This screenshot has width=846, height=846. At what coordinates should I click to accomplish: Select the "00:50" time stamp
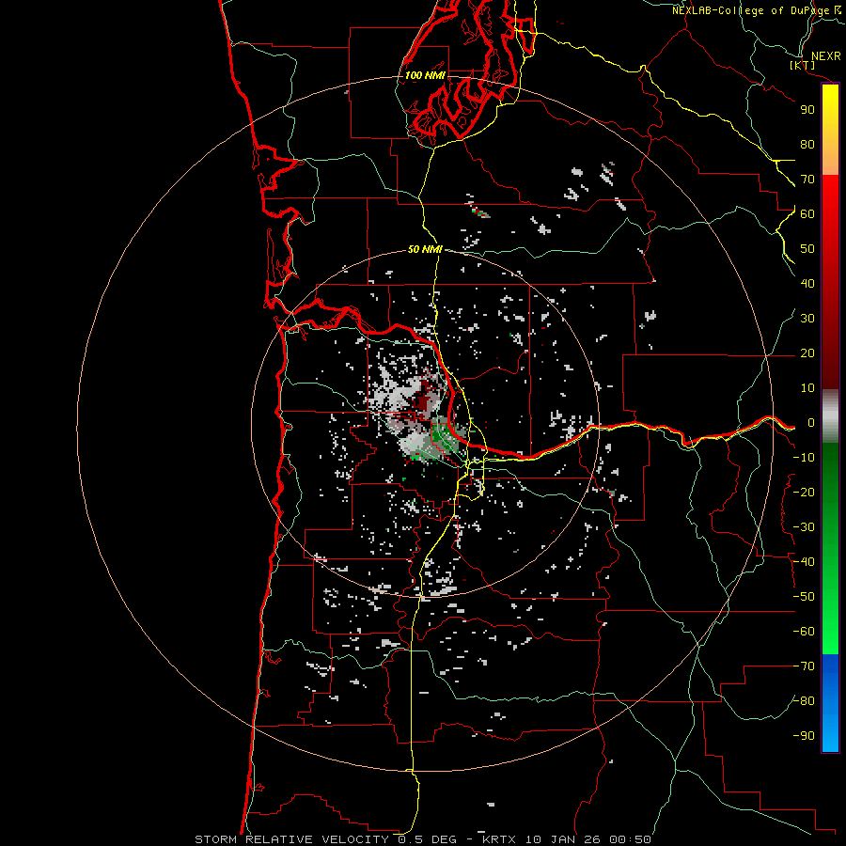coord(630,839)
